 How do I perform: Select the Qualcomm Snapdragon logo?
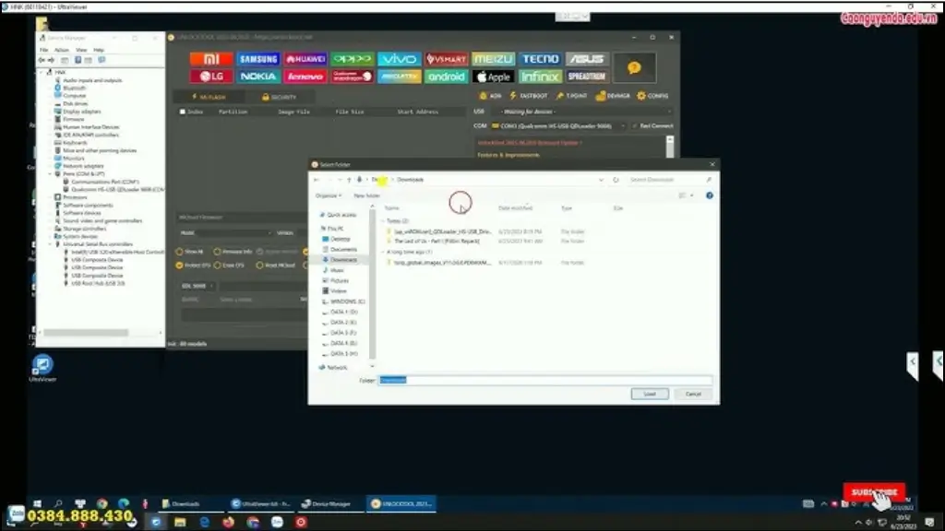352,77
